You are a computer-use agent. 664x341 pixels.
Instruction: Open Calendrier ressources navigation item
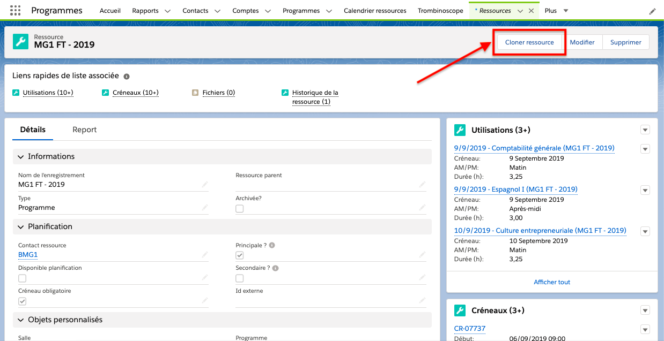point(375,11)
